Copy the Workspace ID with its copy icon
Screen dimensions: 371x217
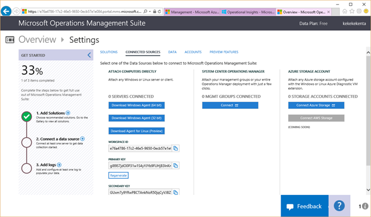pos(176,148)
